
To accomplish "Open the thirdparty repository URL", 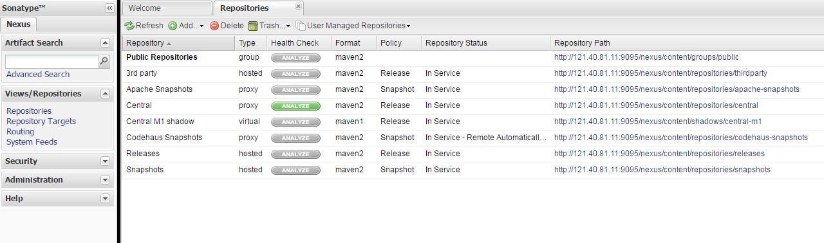I will click(x=660, y=73).
